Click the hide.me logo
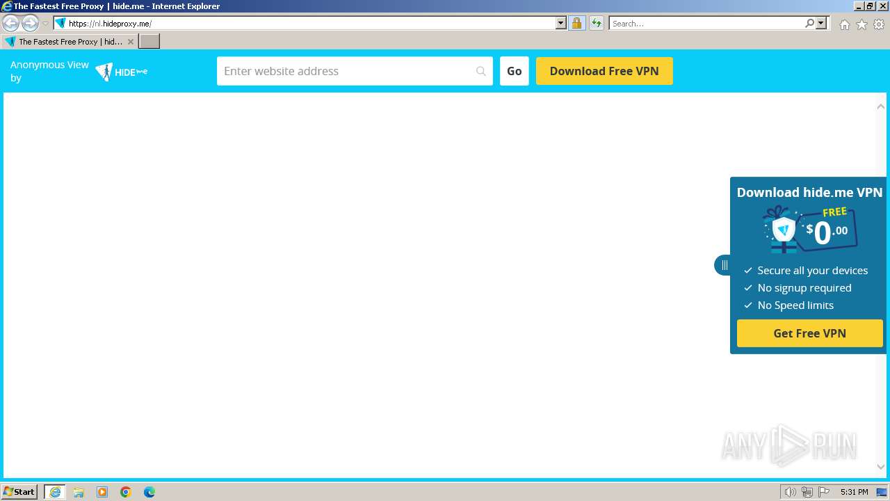Screen dimensions: 890x501 (x=122, y=72)
